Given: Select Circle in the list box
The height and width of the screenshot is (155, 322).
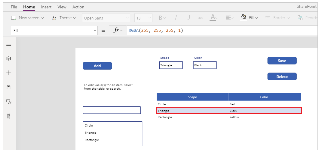Looking at the screenshot, I should (112, 126).
